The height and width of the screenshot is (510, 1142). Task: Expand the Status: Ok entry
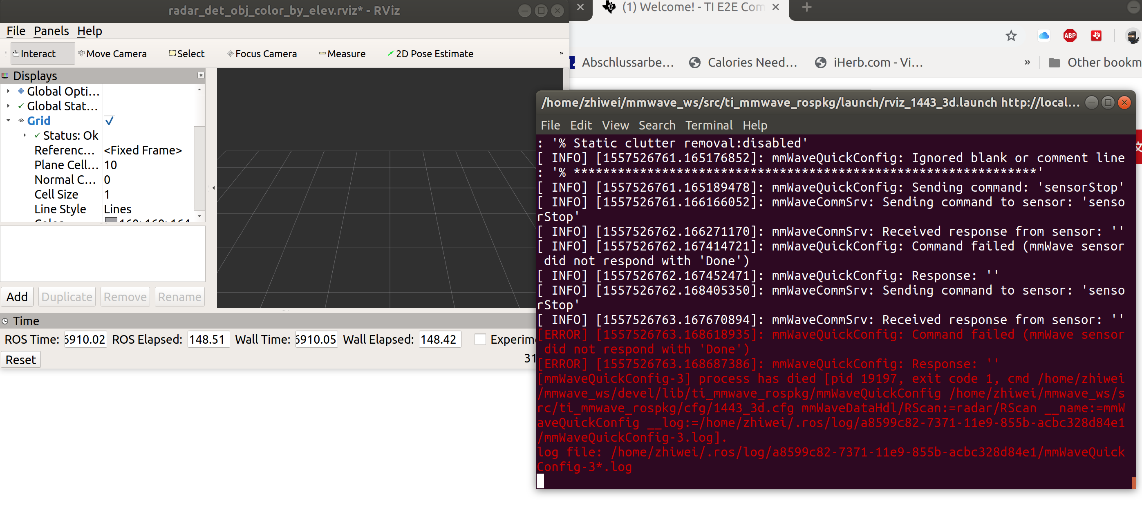25,135
